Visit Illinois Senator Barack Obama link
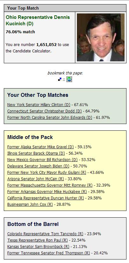This screenshot has height=263, width=129. 36,153
